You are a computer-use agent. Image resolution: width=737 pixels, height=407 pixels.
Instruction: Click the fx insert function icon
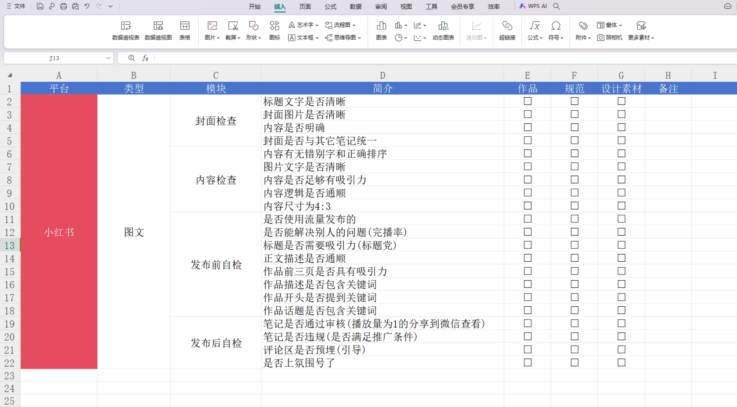click(145, 58)
